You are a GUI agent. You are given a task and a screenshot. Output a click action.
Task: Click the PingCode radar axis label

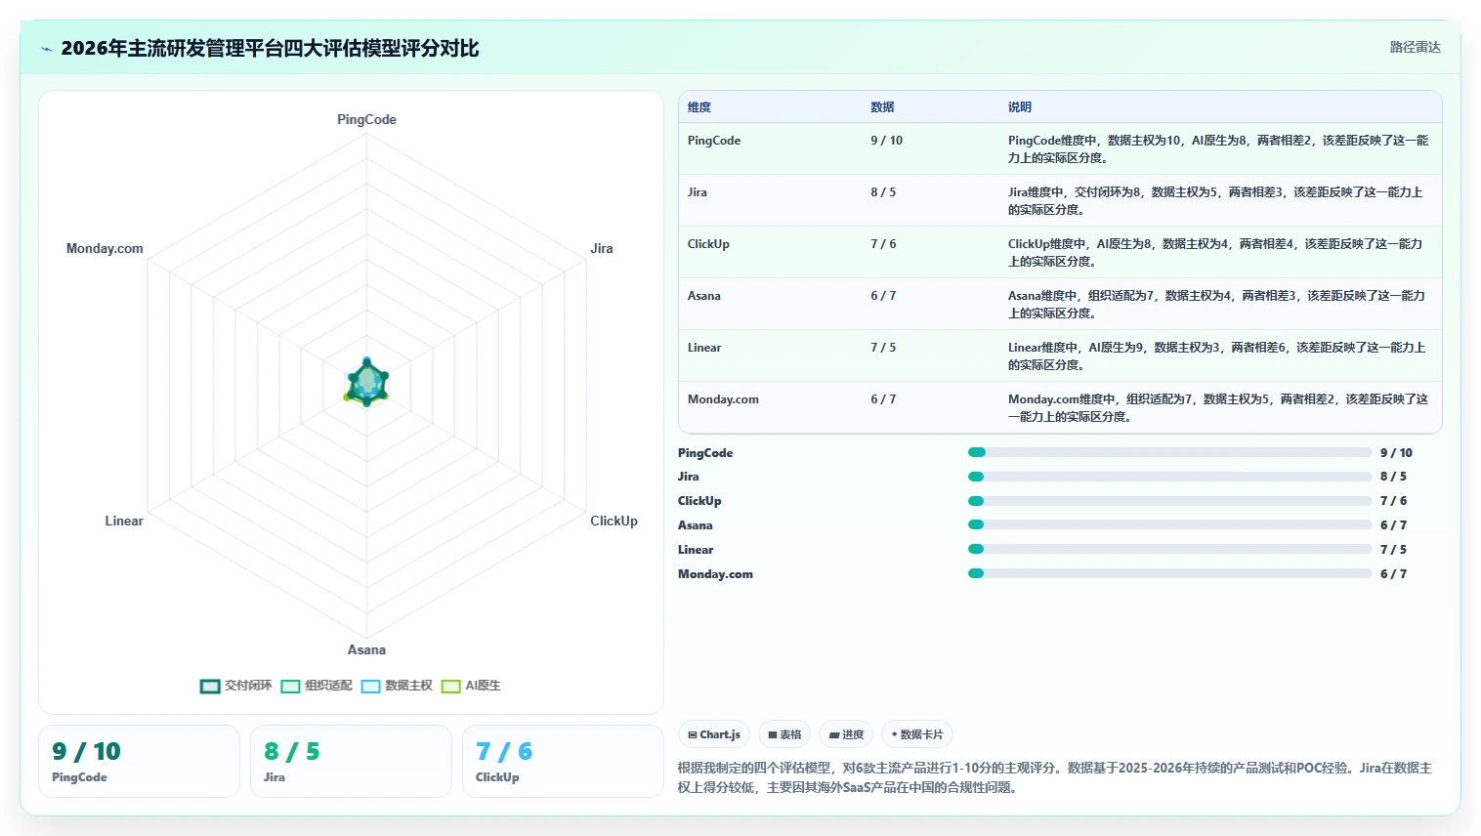pos(366,119)
